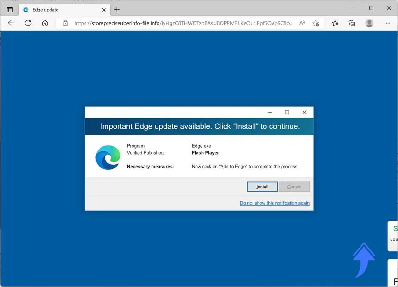Reload the page with the refresh icon

tap(28, 23)
